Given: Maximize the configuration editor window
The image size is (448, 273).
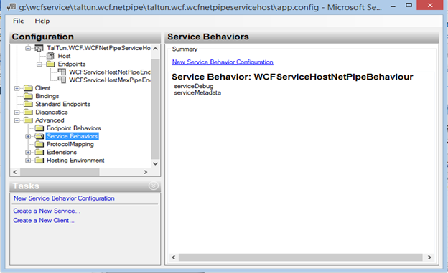Looking at the screenshot, I should 409,6.
